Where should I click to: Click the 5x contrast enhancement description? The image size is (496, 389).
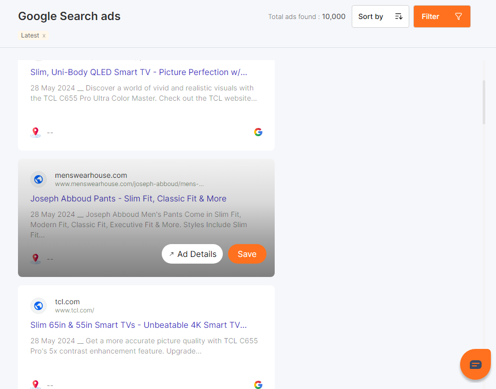[144, 346]
